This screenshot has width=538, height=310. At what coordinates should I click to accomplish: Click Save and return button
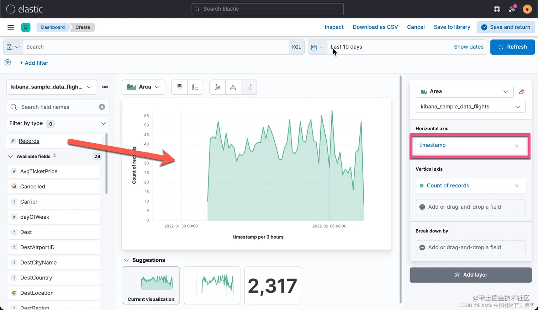[x=506, y=27]
